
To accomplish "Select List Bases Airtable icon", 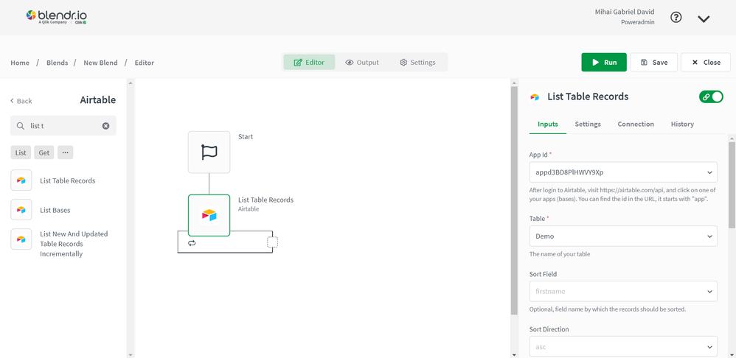I will pos(21,210).
